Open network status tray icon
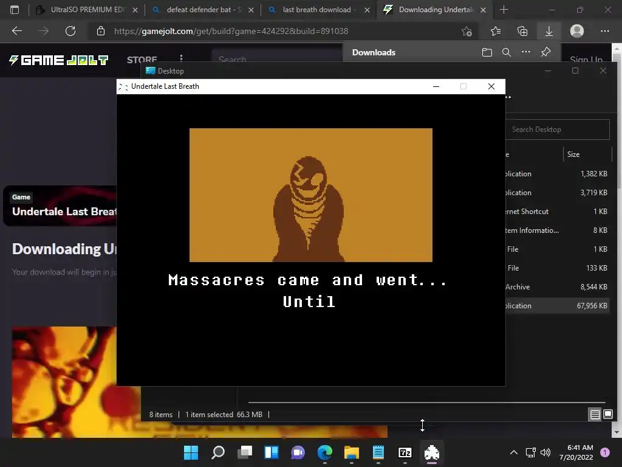Viewport: 622px width, 467px height. coord(531,452)
